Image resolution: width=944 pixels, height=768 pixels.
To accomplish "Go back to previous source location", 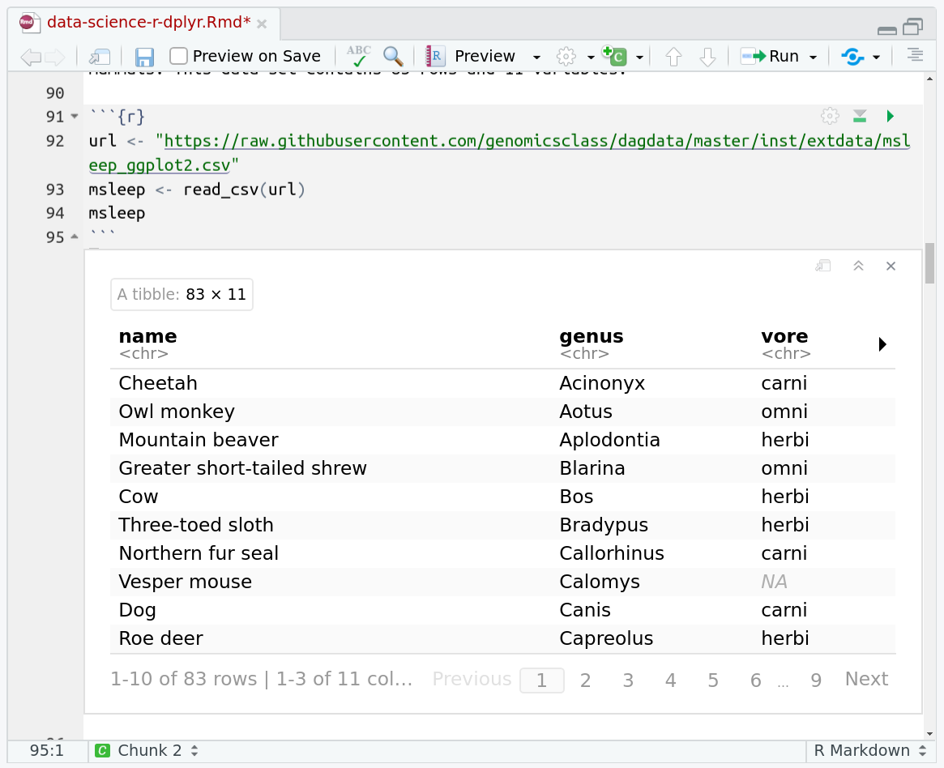I will tap(30, 58).
